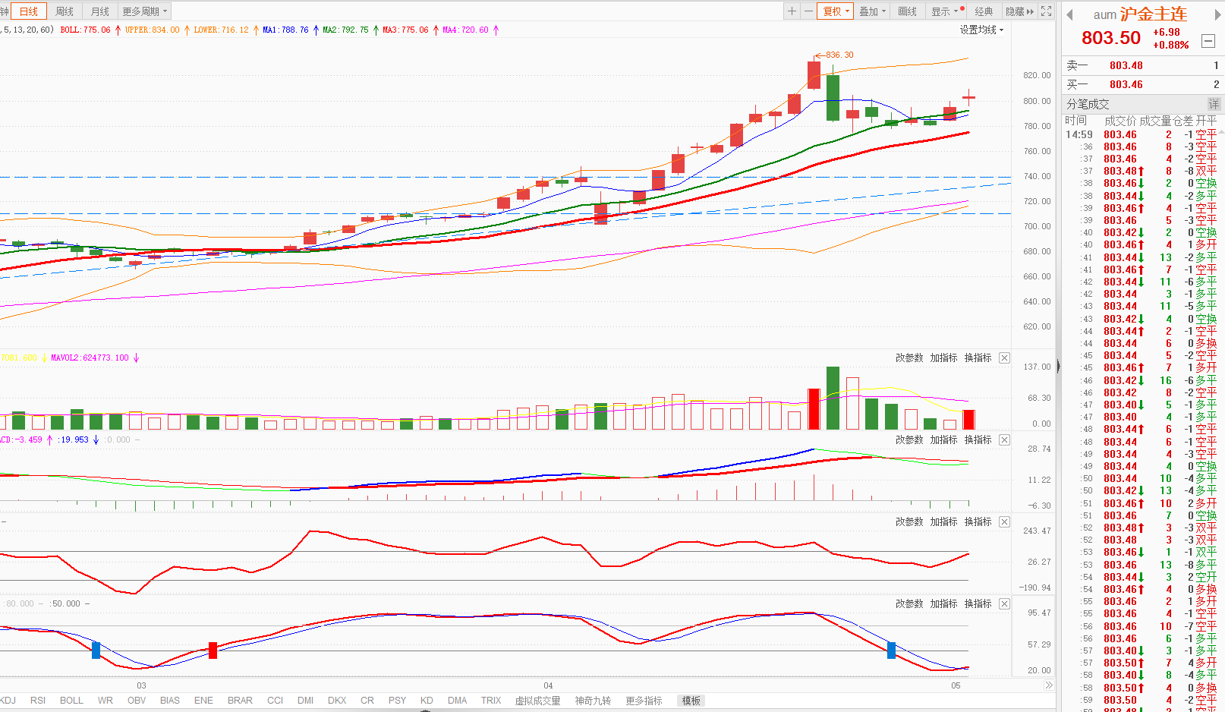
Task: Switch to 月线 monthly chart
Action: (x=100, y=11)
